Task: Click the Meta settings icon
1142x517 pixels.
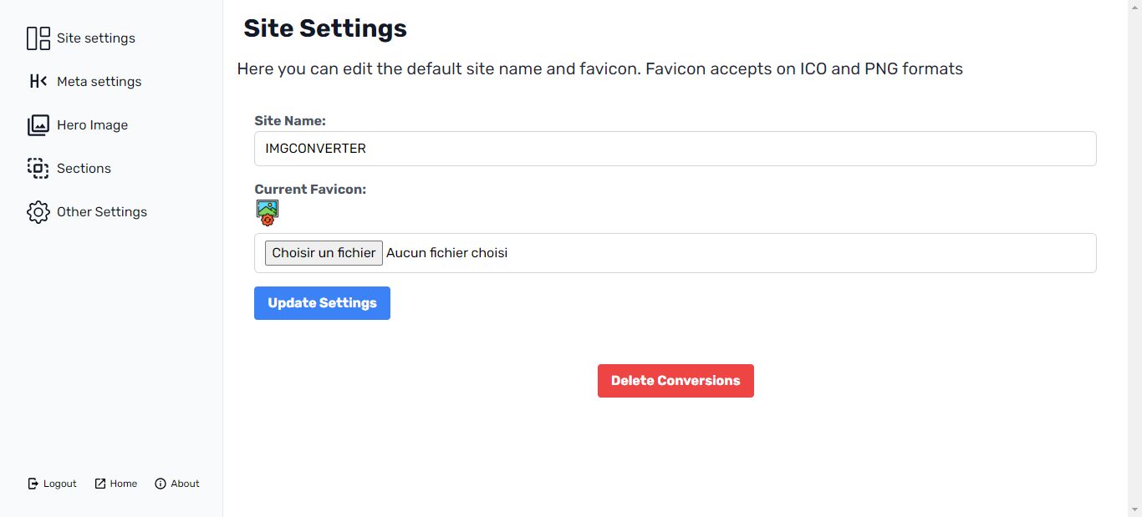Action: [38, 81]
